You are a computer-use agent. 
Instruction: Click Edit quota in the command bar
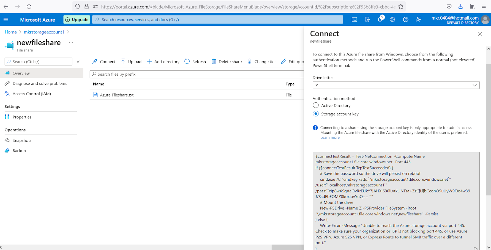(292, 62)
